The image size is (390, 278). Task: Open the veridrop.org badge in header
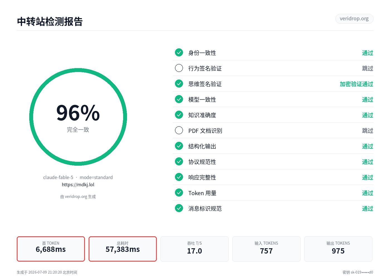[x=354, y=19]
